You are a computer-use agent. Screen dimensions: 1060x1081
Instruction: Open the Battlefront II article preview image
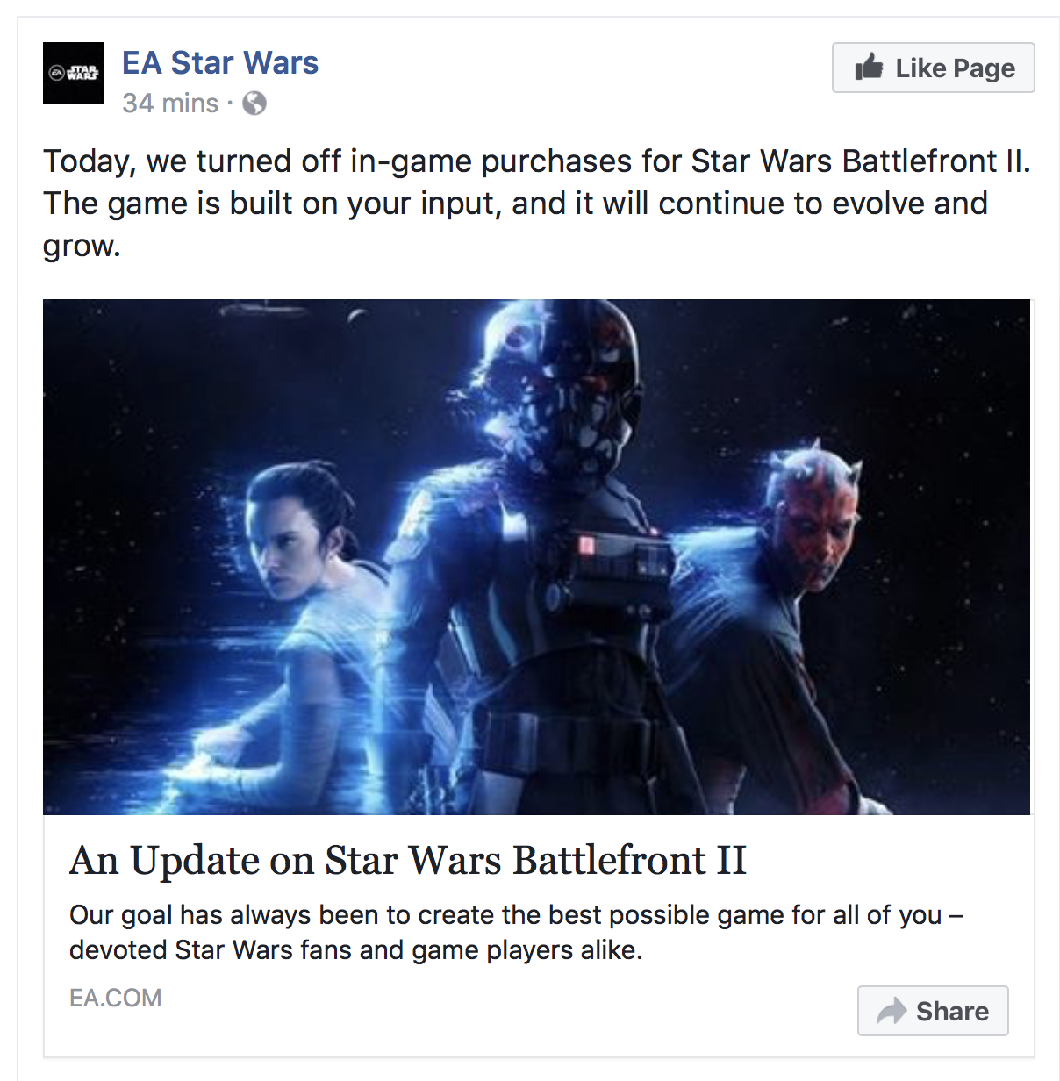[536, 557]
